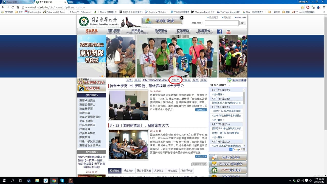The width and height of the screenshot is (327, 184).
Task: Open the 東華卓越講座 sidebar link
Action: 87,100
